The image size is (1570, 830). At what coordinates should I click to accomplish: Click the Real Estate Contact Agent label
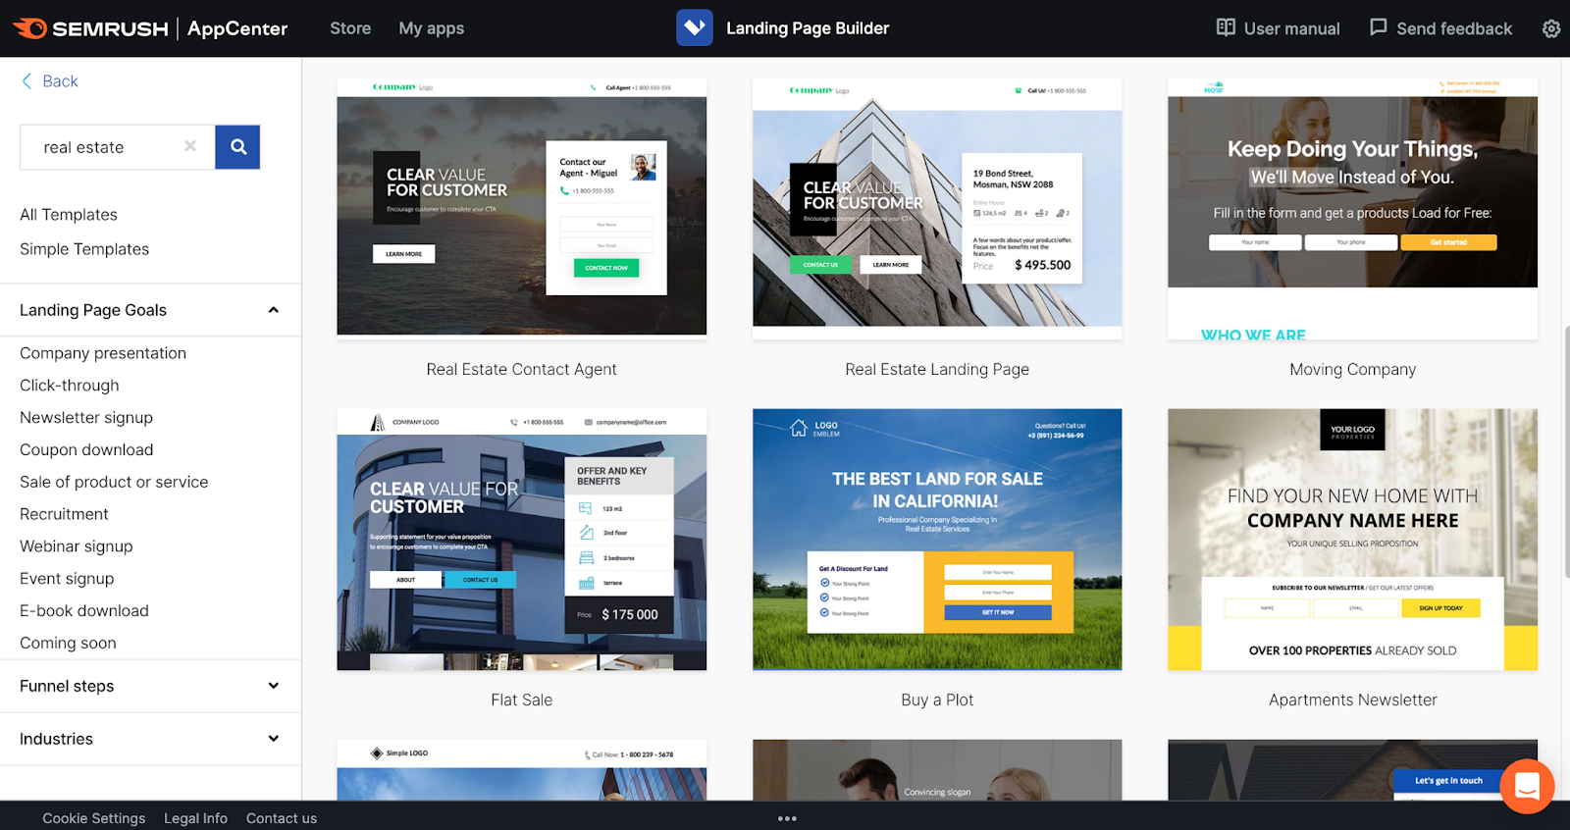coord(522,369)
